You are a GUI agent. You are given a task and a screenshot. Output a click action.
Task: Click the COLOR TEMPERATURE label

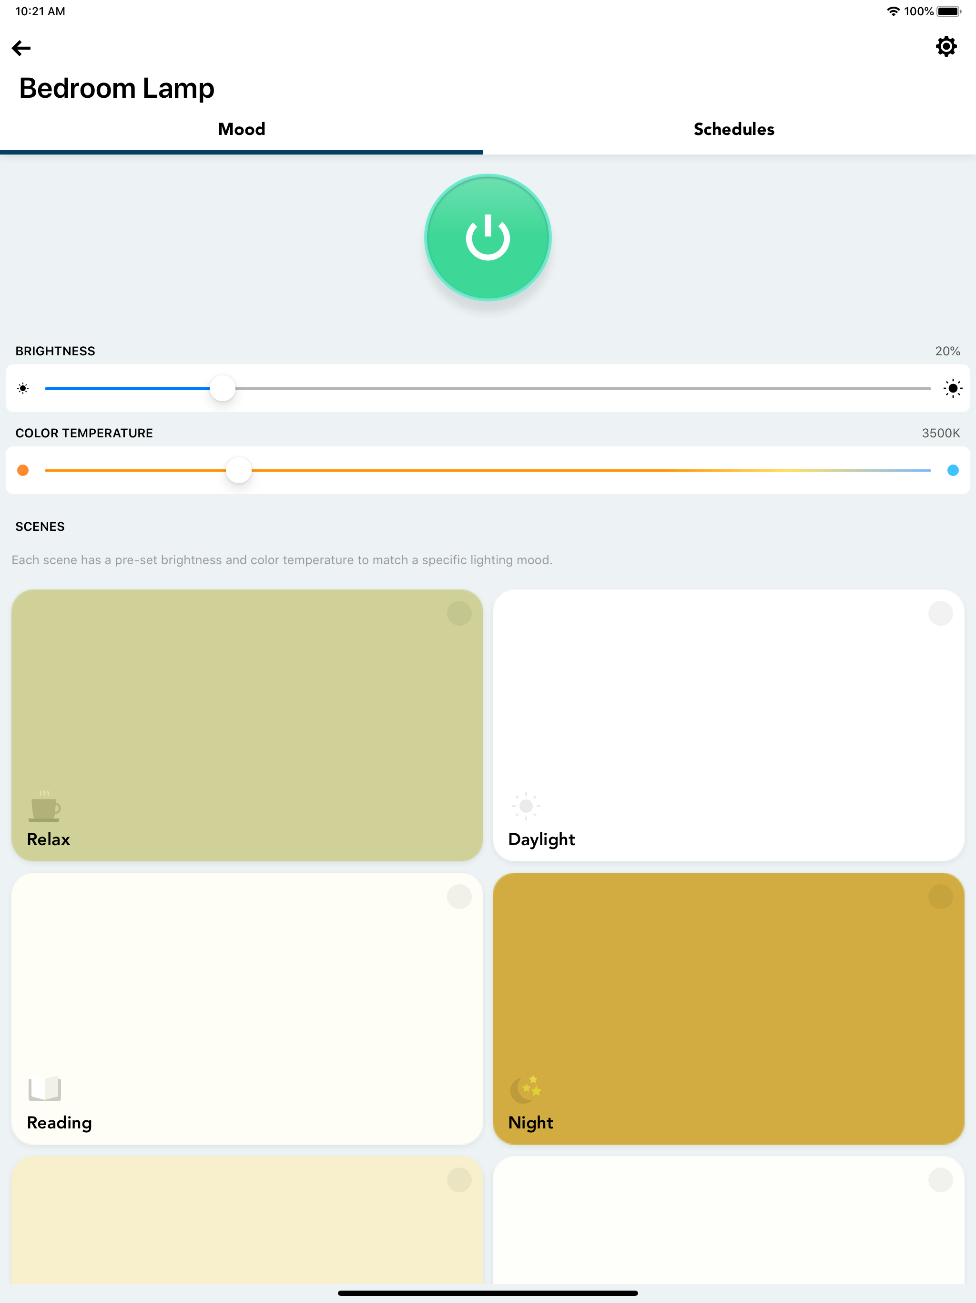(84, 433)
